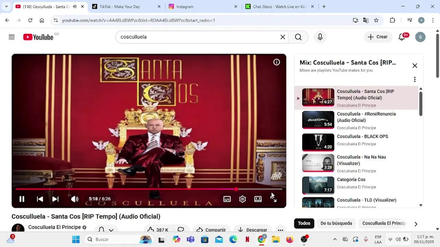440x247 pixels.
Task: View site information icon in address bar
Action: pos(56,20)
